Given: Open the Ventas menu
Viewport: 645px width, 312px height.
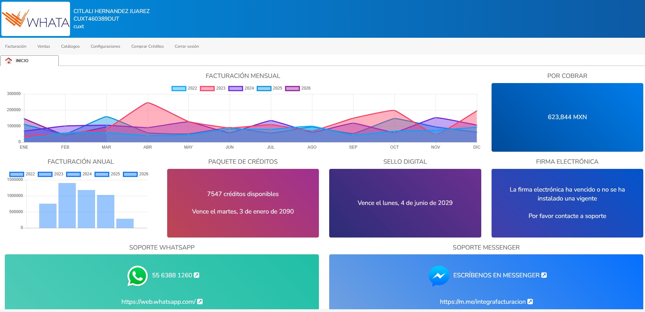Looking at the screenshot, I should tap(44, 46).
